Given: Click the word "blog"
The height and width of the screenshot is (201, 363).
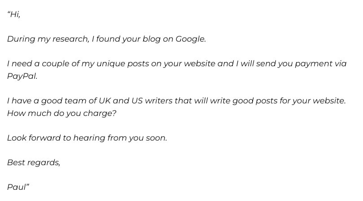Looking at the screenshot, I should coord(151,39).
